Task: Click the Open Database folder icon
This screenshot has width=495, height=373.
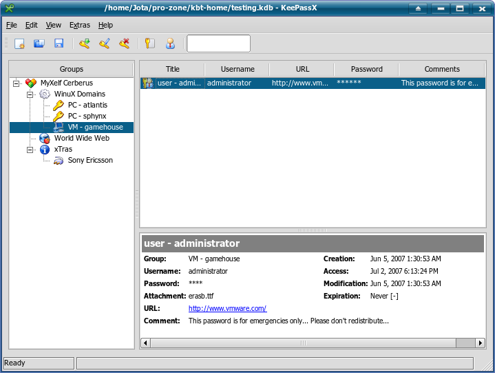Action: coord(39,43)
